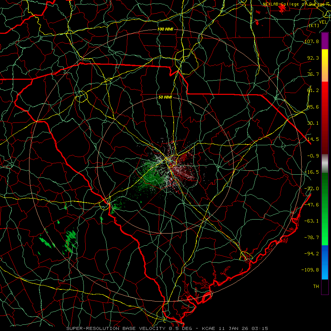Pick the red outbound segment of the color bar
The image size is (331, 331).
coord(325,118)
